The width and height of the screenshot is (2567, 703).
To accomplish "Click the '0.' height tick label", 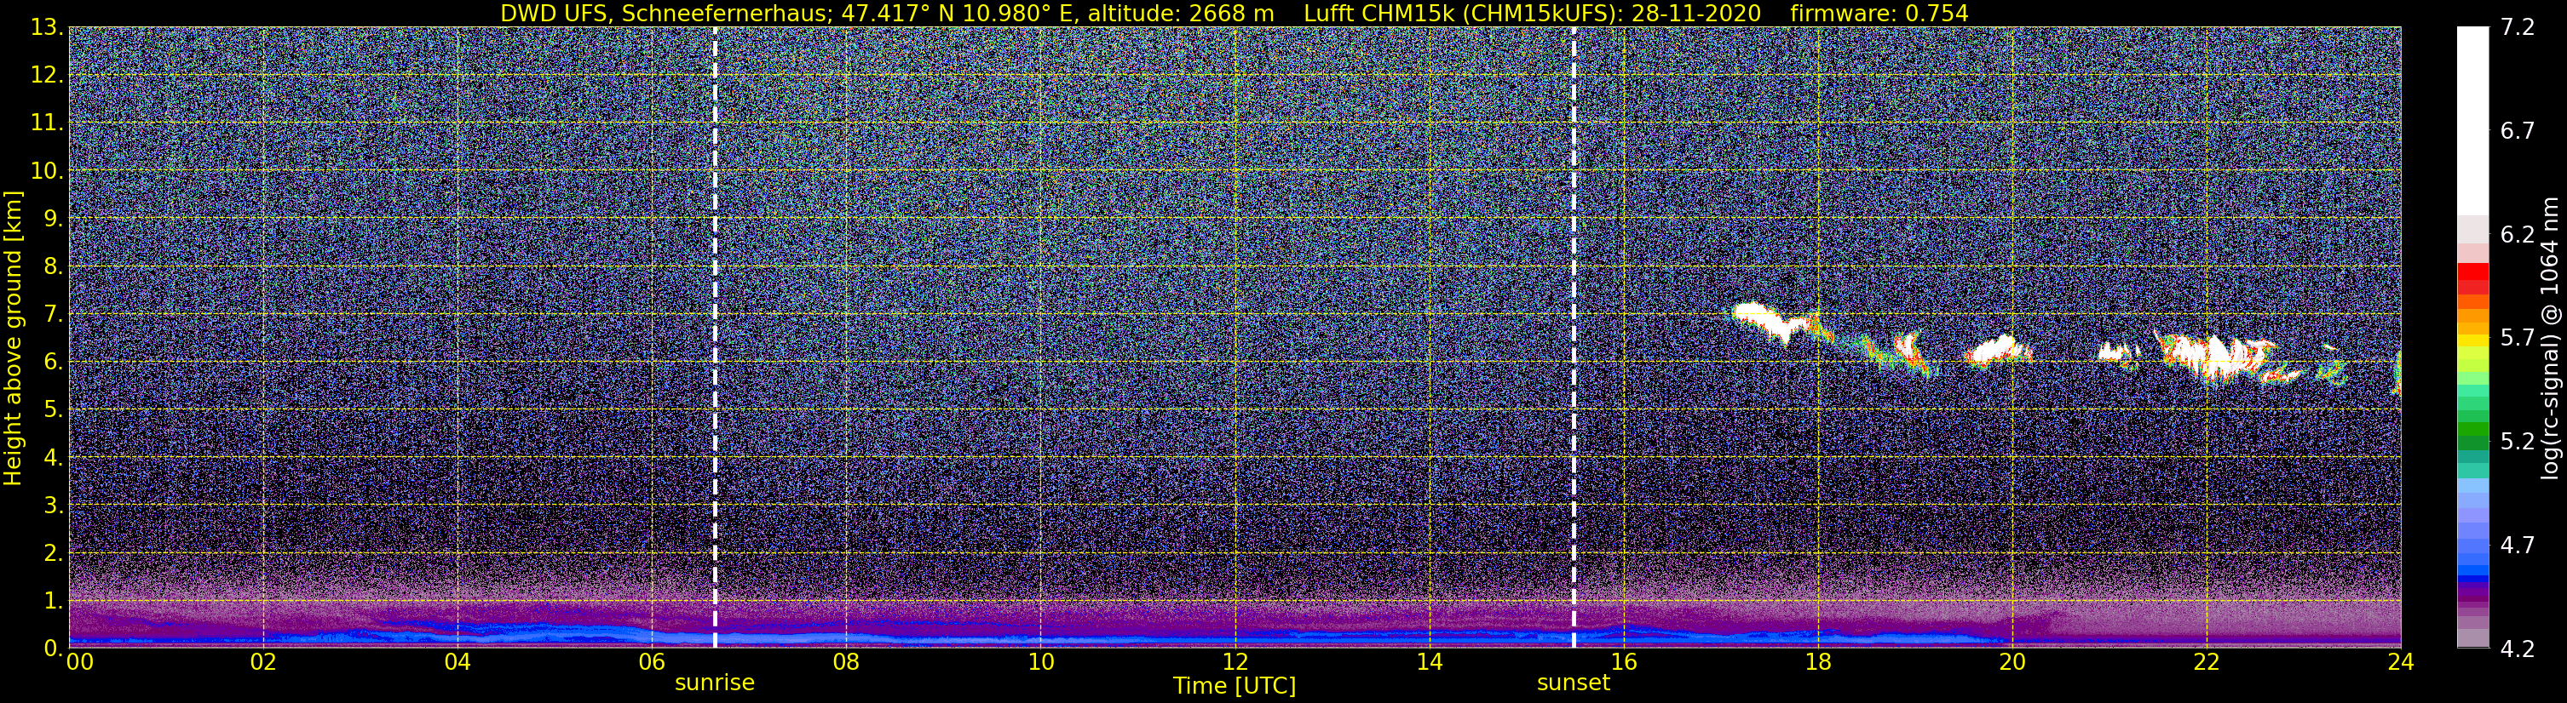I will tap(54, 649).
